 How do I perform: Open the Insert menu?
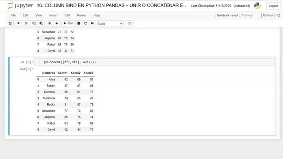tap(53, 15)
